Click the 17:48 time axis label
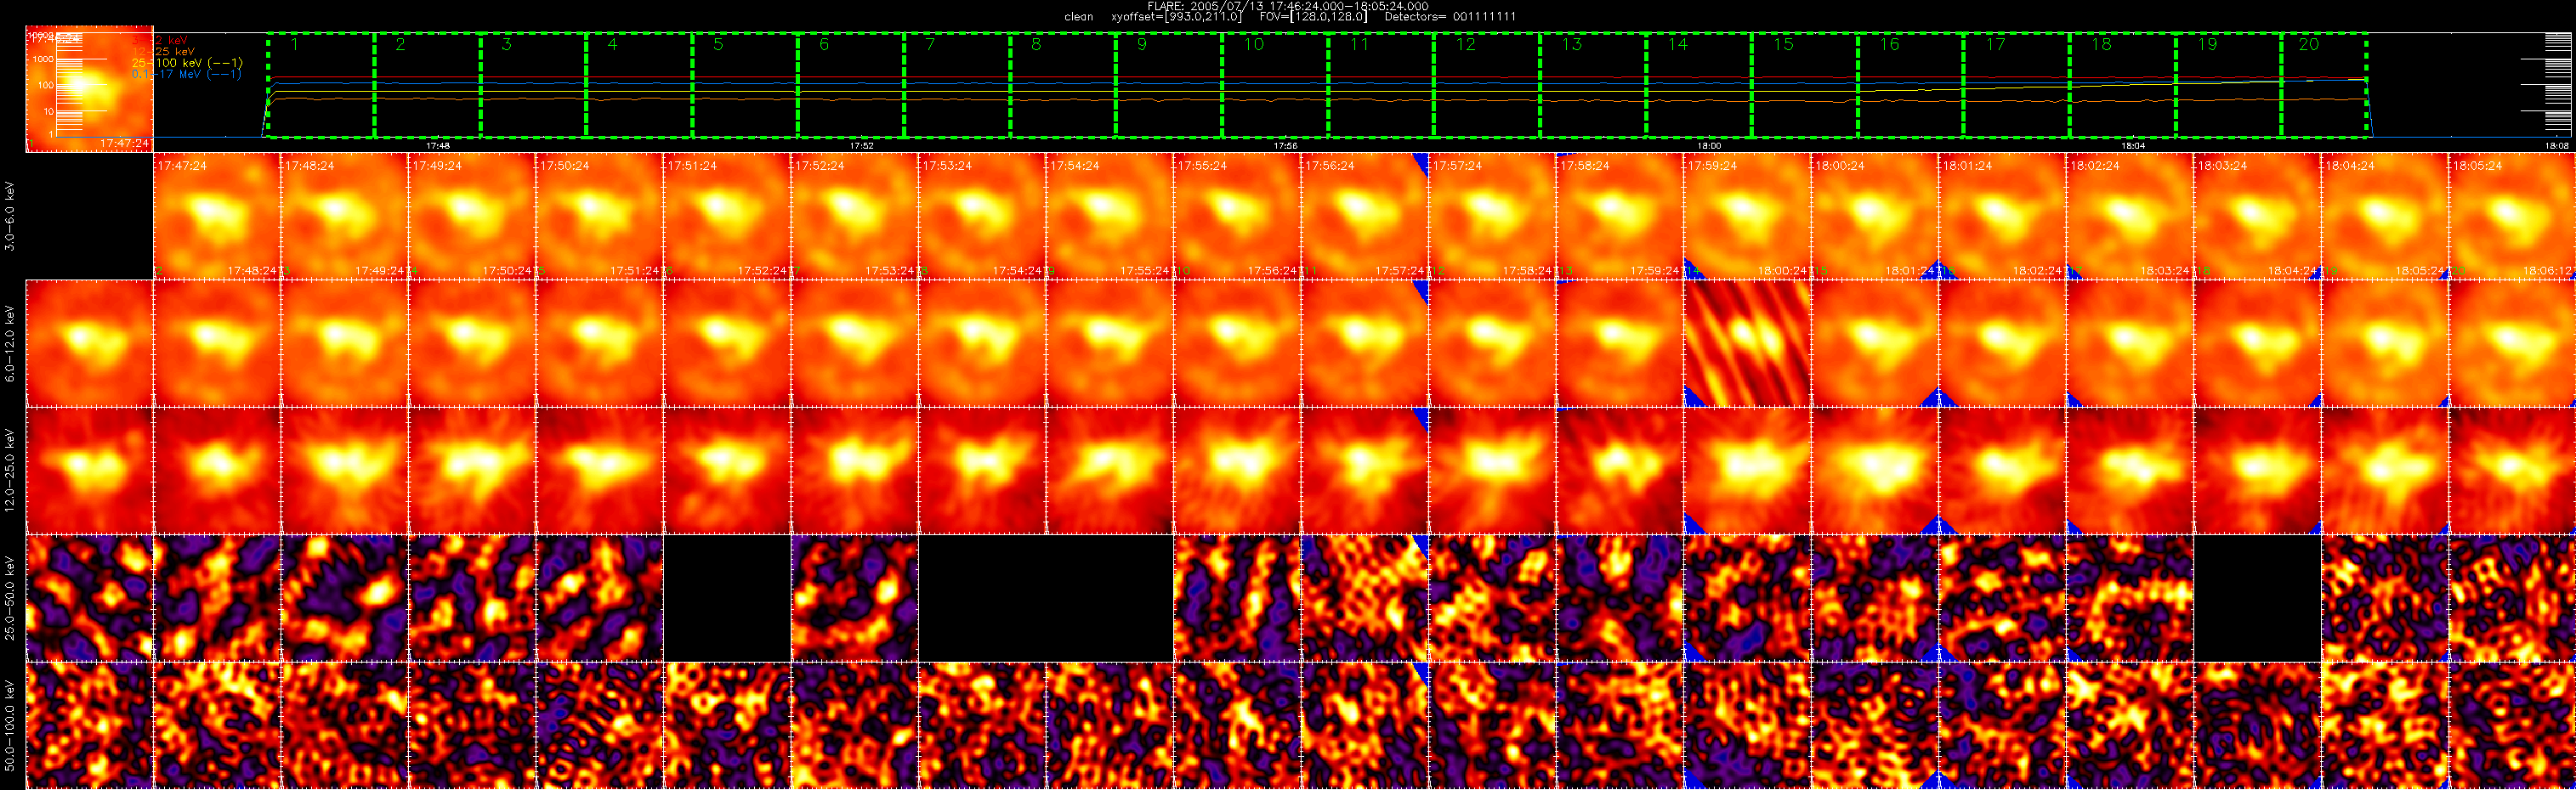This screenshot has width=2576, height=790. tap(438, 146)
